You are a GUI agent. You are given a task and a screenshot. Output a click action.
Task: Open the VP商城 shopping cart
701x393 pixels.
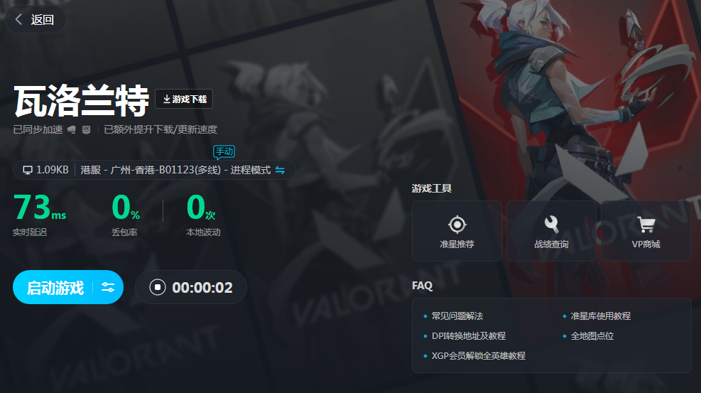pyautogui.click(x=646, y=231)
